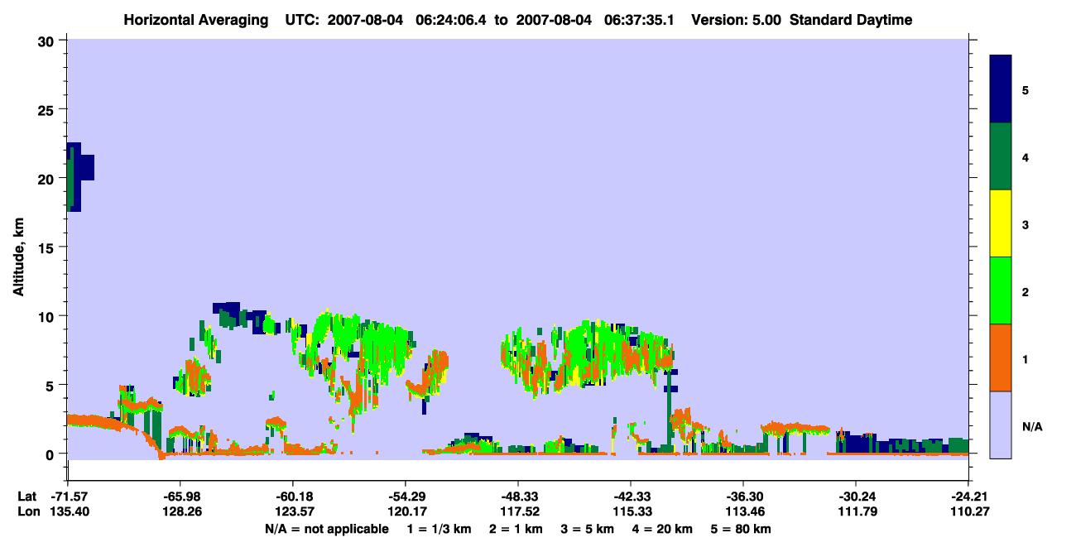
Task: Click the colorbar label '5'
Action: point(1026,89)
